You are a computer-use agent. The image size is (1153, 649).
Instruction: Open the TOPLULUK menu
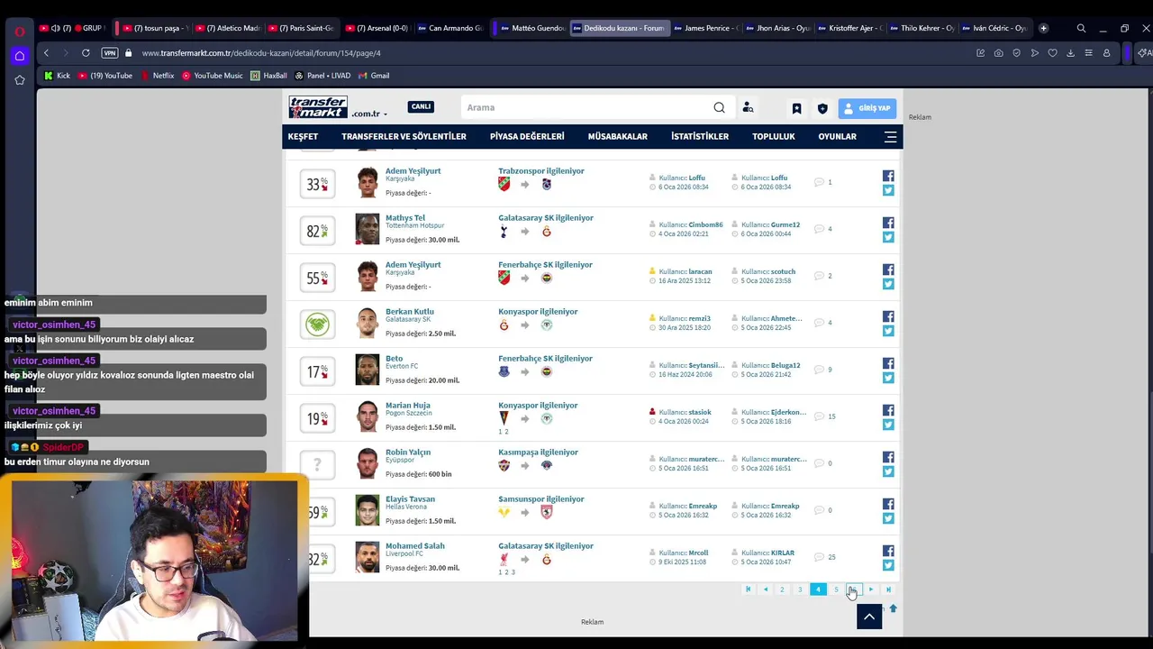click(774, 137)
